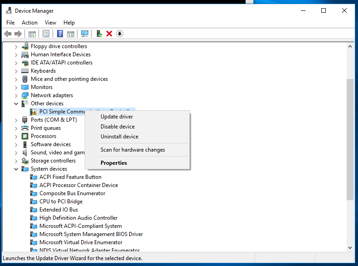Open Properties from the context menu

pyautogui.click(x=114, y=163)
